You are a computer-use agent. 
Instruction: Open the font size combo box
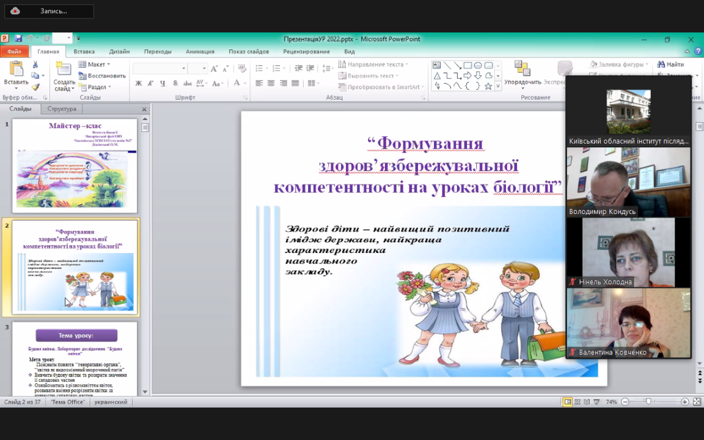click(x=197, y=68)
